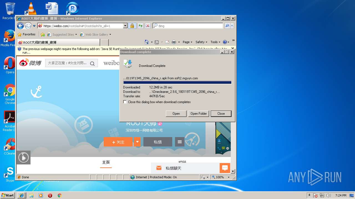Click the download progress bar
Image resolution: width=355 pixels, height=199 pixels.
coord(177,82)
